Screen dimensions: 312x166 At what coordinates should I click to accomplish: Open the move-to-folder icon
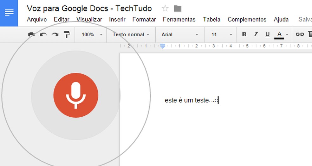point(178,9)
